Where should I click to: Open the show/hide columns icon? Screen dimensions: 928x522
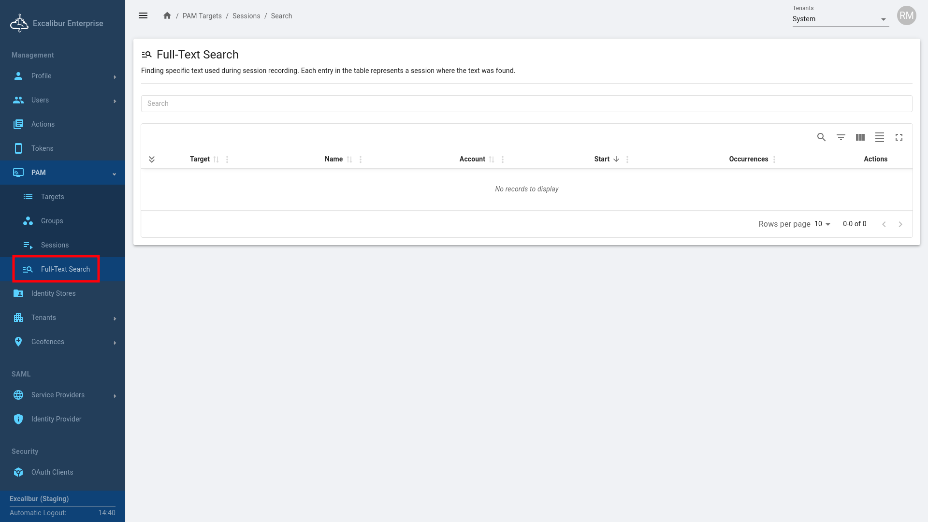click(x=860, y=137)
